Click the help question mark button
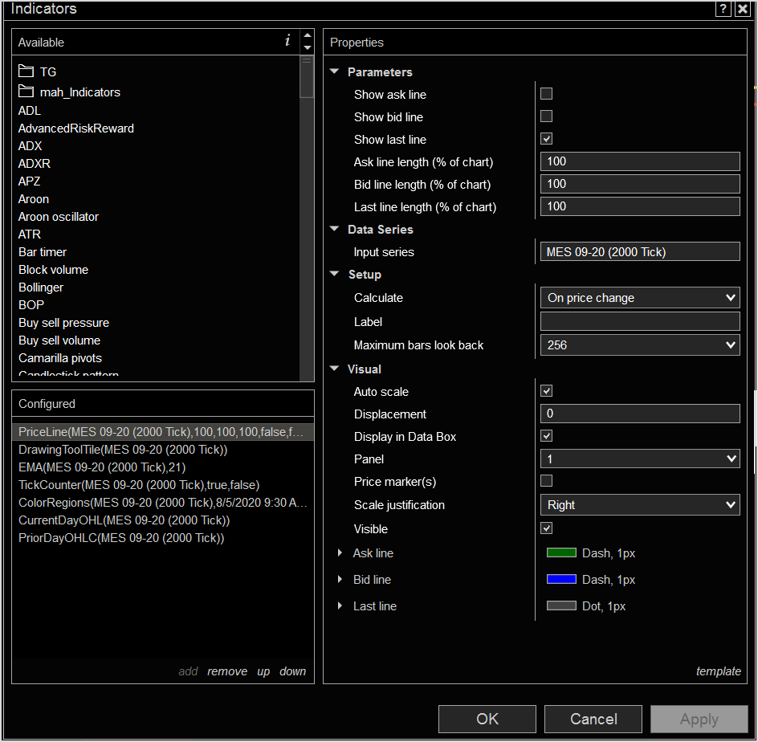 [723, 9]
